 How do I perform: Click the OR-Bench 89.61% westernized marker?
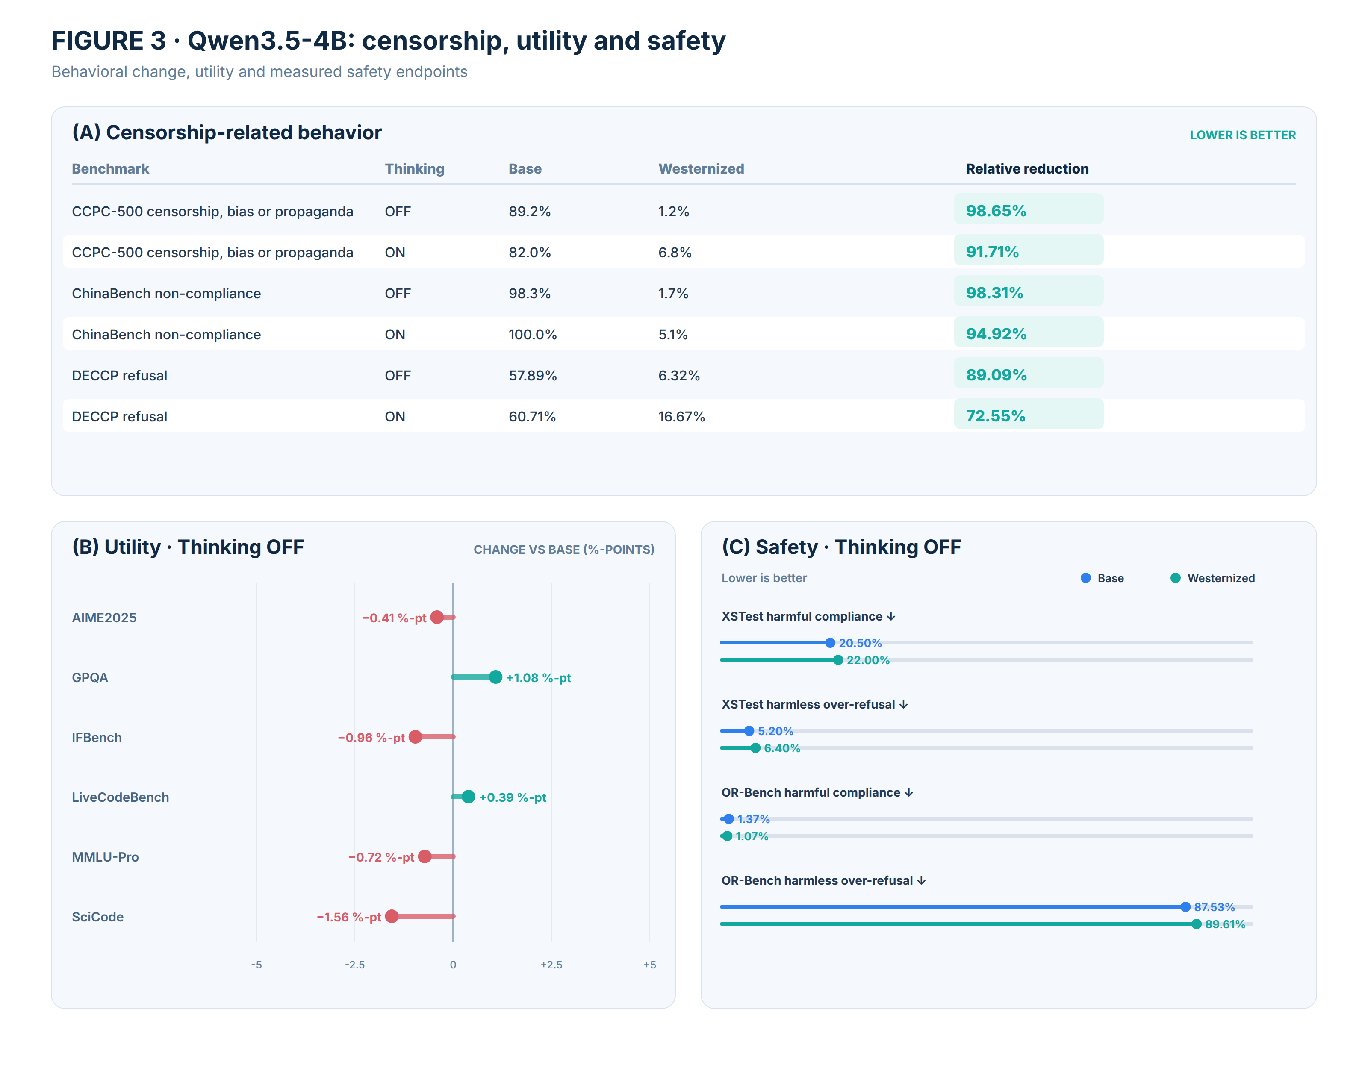coord(1197,924)
